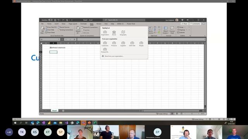This screenshot has height=139, width=248.
Task: Open PowerPoint from the Windows taskbar
Action: pyautogui.click(x=89, y=123)
